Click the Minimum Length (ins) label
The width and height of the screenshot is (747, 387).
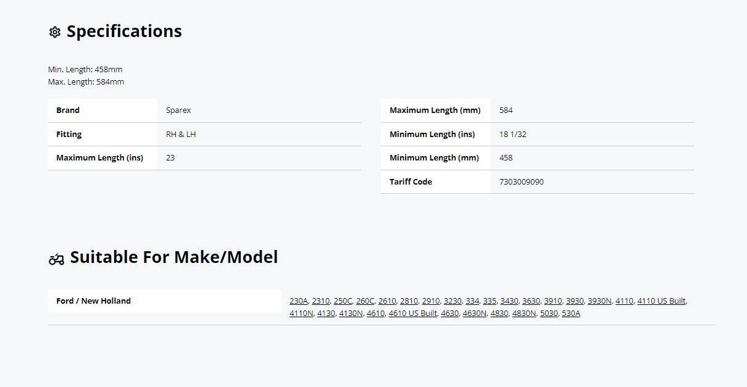[x=432, y=134]
